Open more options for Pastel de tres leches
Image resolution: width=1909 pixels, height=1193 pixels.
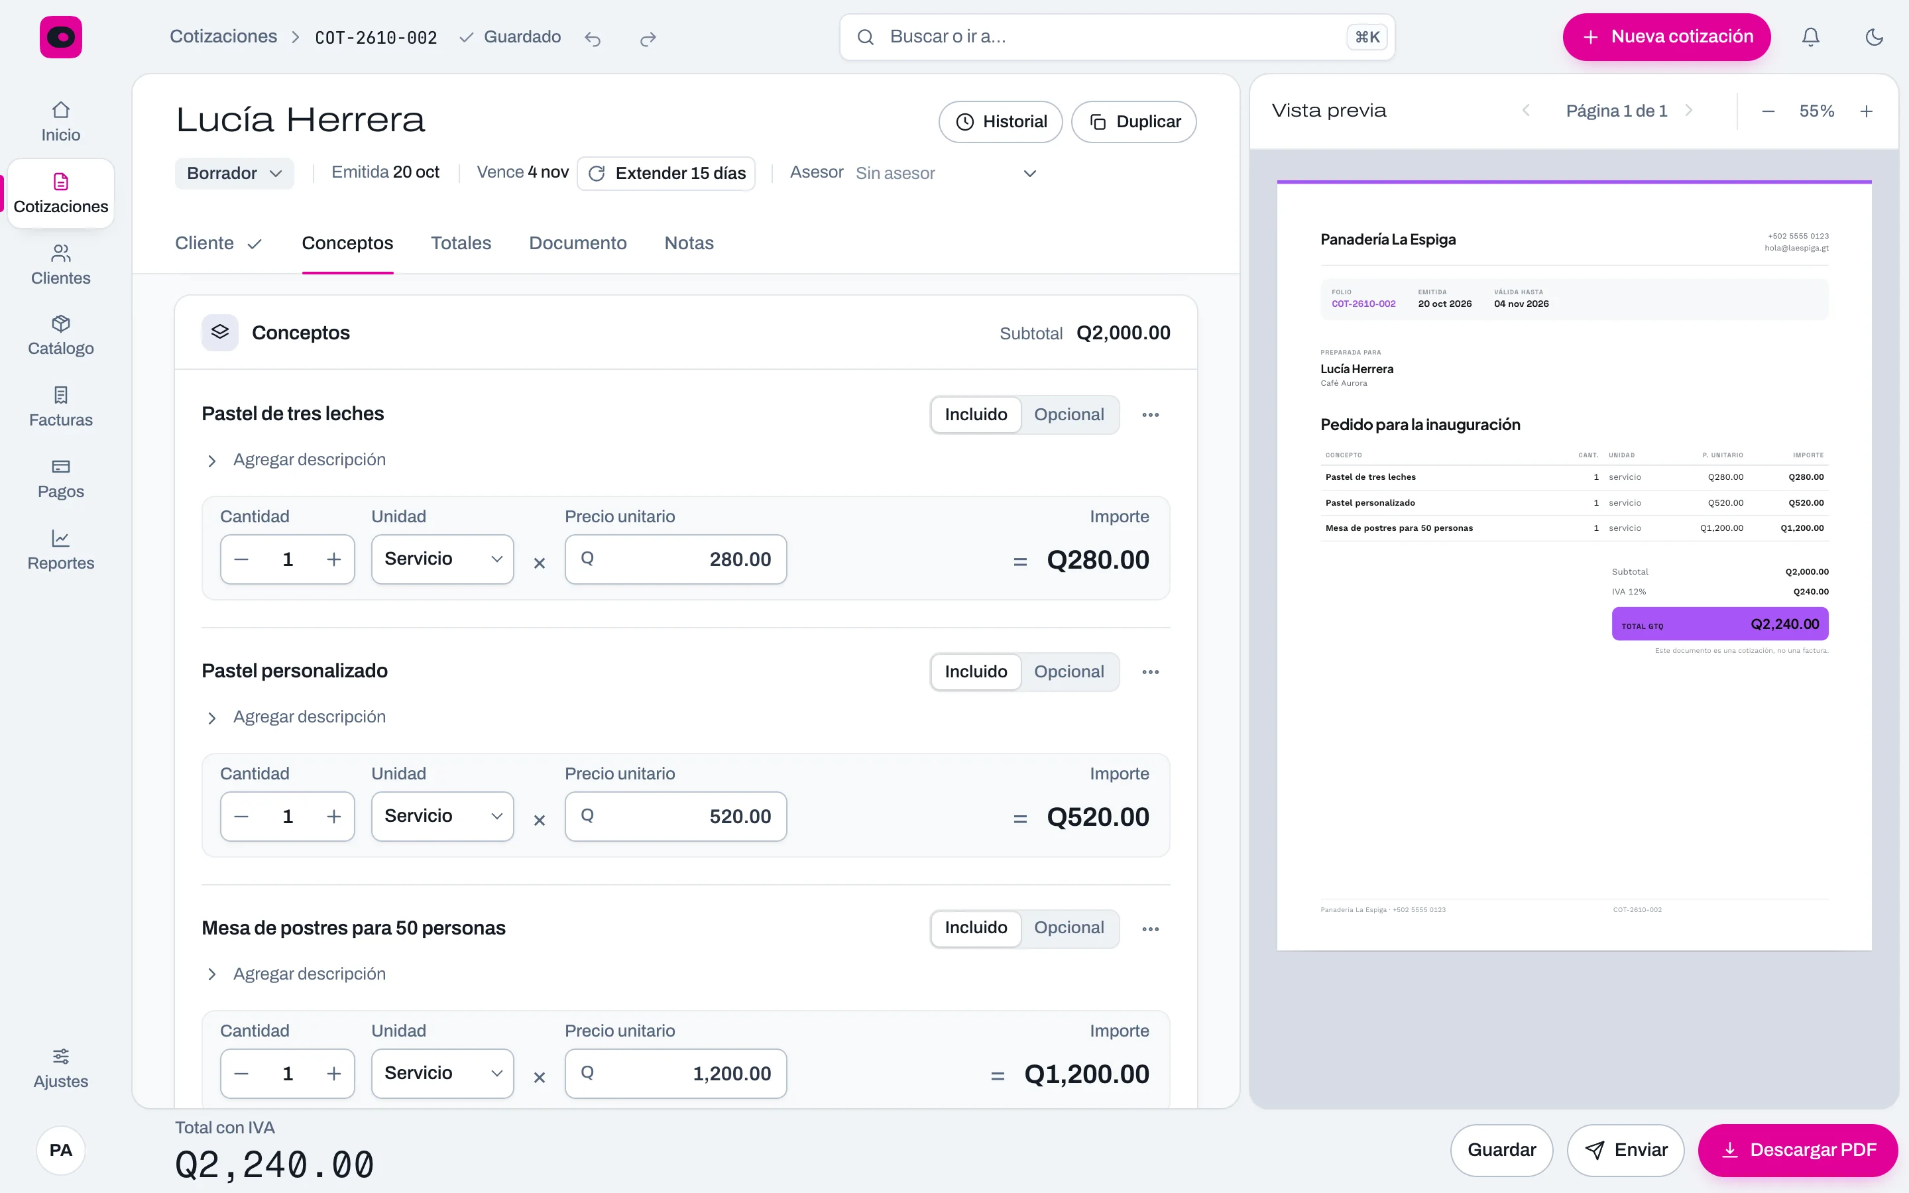tap(1150, 415)
